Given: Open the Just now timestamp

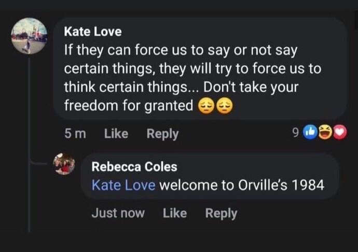Looking at the screenshot, I should pyautogui.click(x=118, y=213).
